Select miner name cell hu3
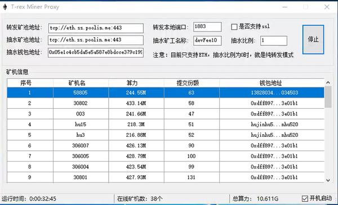The height and width of the screenshot is (205, 338). pos(81,135)
